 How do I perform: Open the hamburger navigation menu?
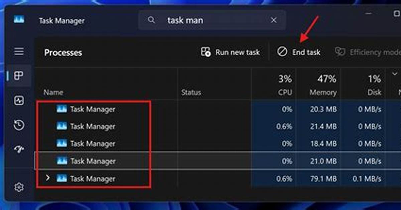(x=19, y=52)
